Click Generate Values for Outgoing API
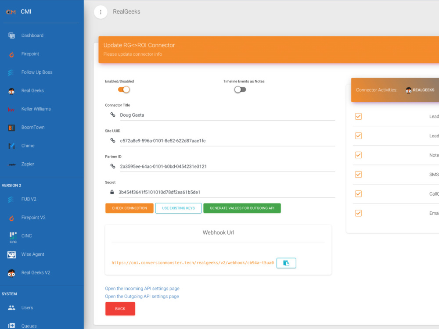 (242, 208)
